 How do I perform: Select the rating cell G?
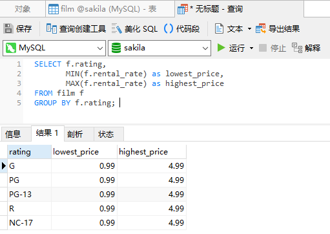(30, 166)
